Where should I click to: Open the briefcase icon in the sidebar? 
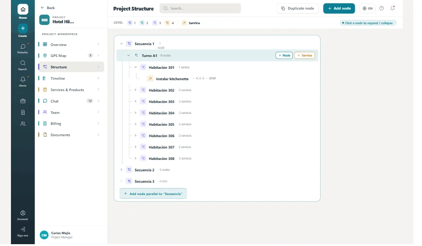[23, 101]
